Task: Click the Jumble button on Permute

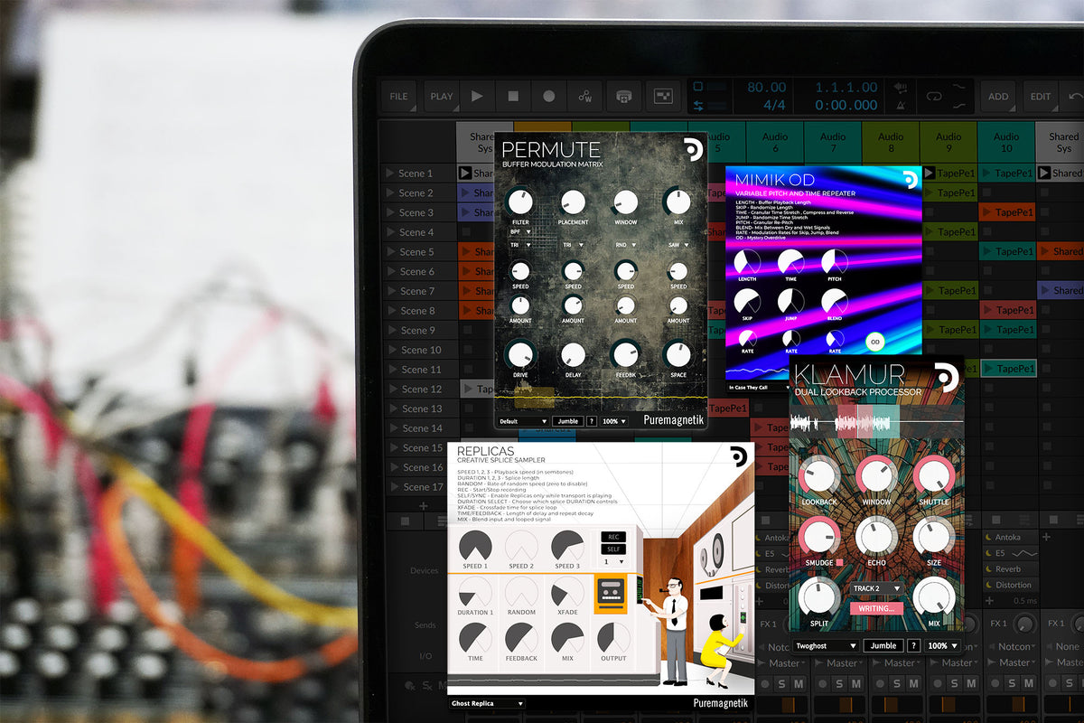Action: (569, 420)
